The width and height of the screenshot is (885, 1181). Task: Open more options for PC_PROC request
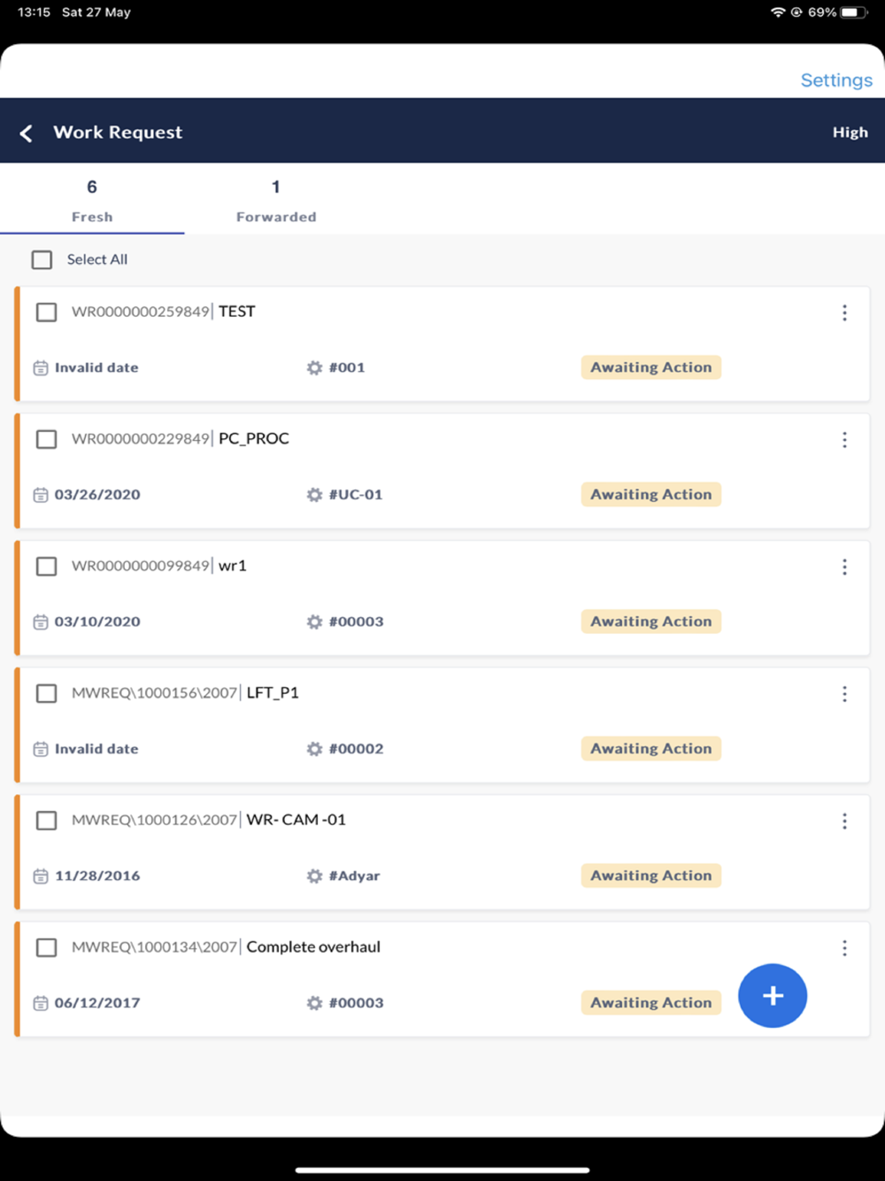[x=844, y=440]
